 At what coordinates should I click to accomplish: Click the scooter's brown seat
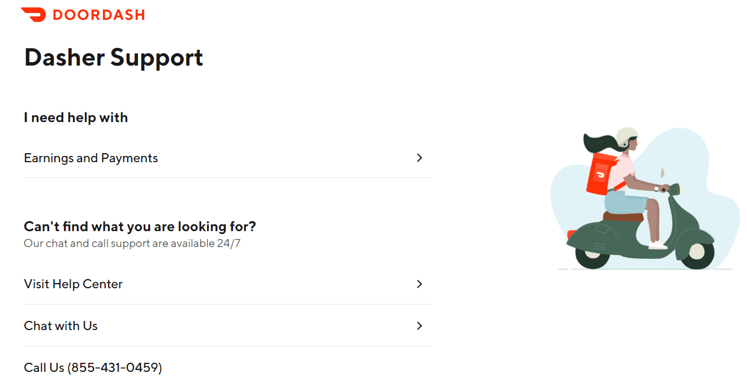pyautogui.click(x=623, y=216)
